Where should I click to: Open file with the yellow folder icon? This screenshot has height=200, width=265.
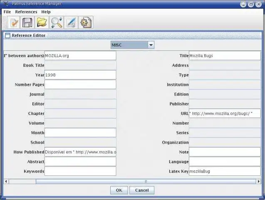(x=42, y=22)
